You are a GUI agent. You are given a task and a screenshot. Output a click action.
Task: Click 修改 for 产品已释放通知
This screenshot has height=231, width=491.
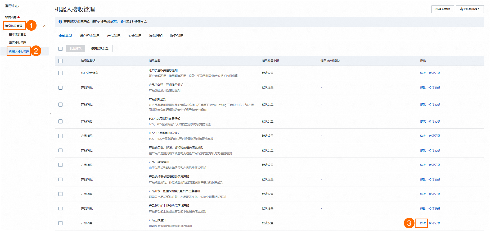[423, 165]
